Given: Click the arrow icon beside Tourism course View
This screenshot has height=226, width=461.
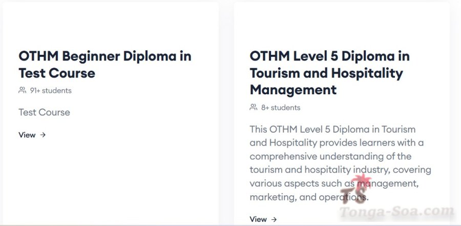Looking at the screenshot, I should click(274, 219).
